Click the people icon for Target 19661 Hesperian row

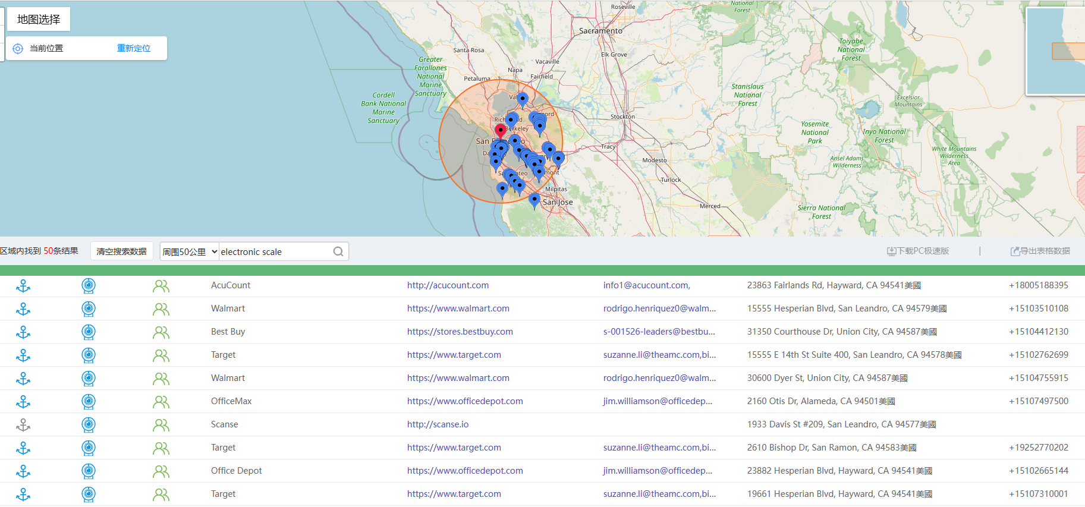point(161,495)
